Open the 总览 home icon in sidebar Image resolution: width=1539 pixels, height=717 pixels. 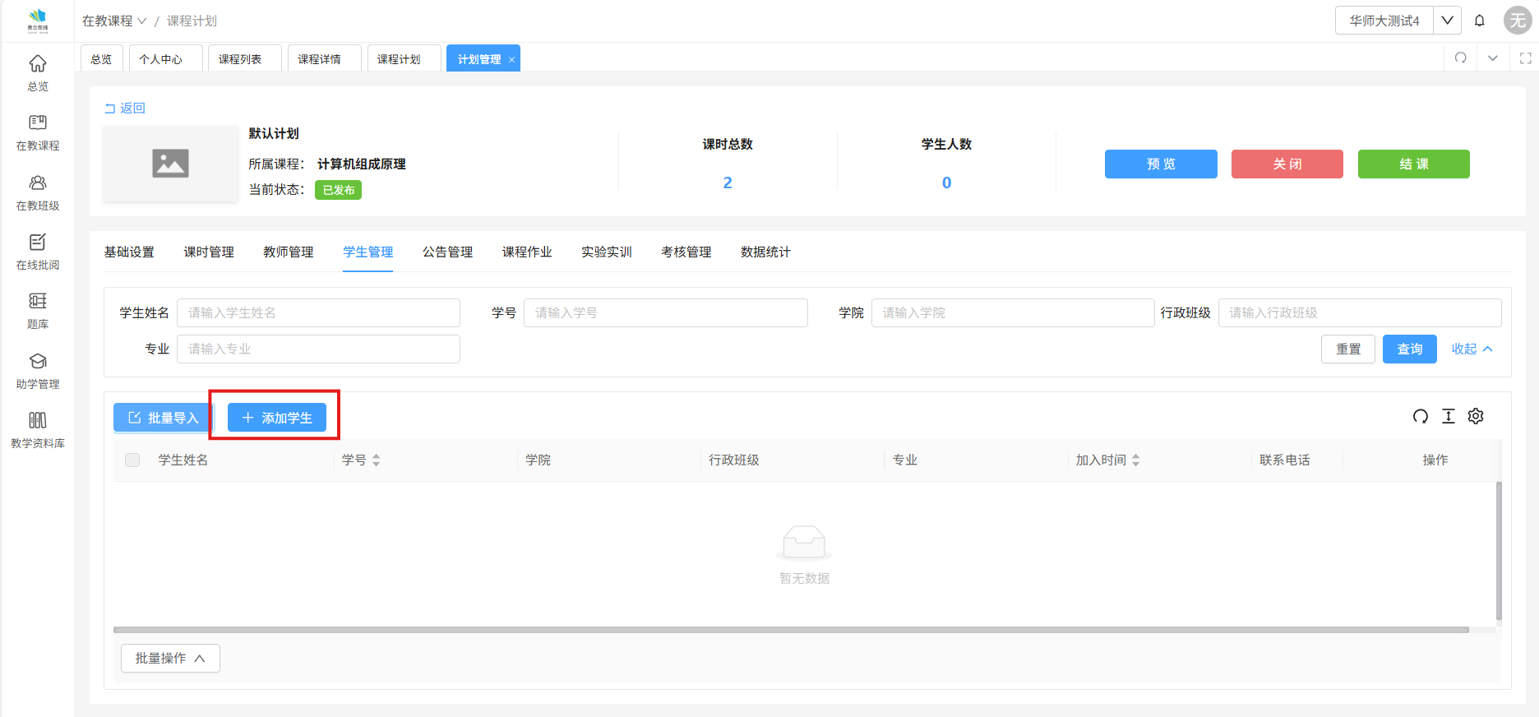click(38, 64)
